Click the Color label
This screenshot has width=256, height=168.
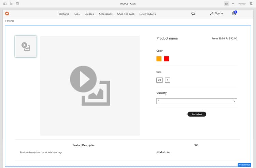coord(159,51)
